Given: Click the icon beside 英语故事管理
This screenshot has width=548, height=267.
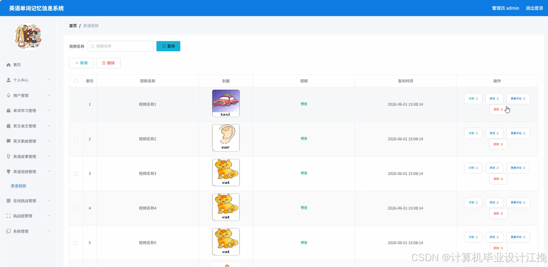Looking at the screenshot, I should (8, 157).
